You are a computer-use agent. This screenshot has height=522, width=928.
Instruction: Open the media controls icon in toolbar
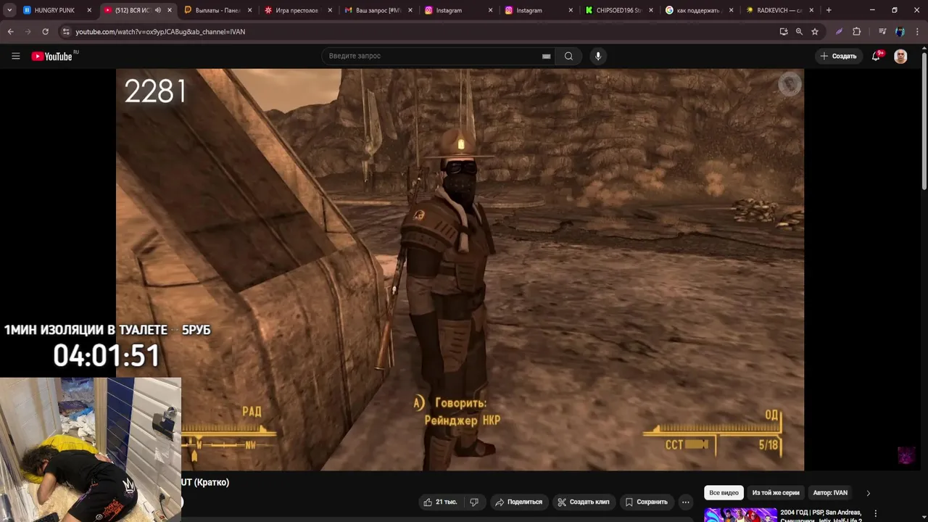pyautogui.click(x=882, y=32)
